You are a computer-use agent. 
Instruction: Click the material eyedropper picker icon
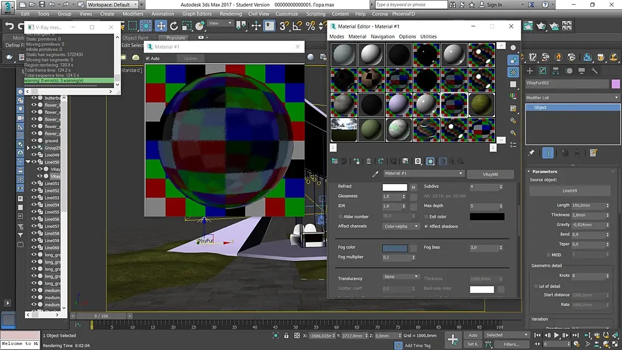tap(375, 174)
